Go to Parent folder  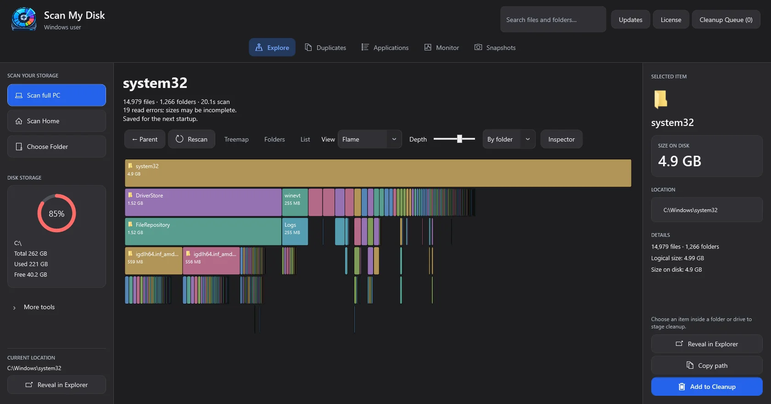click(x=145, y=139)
